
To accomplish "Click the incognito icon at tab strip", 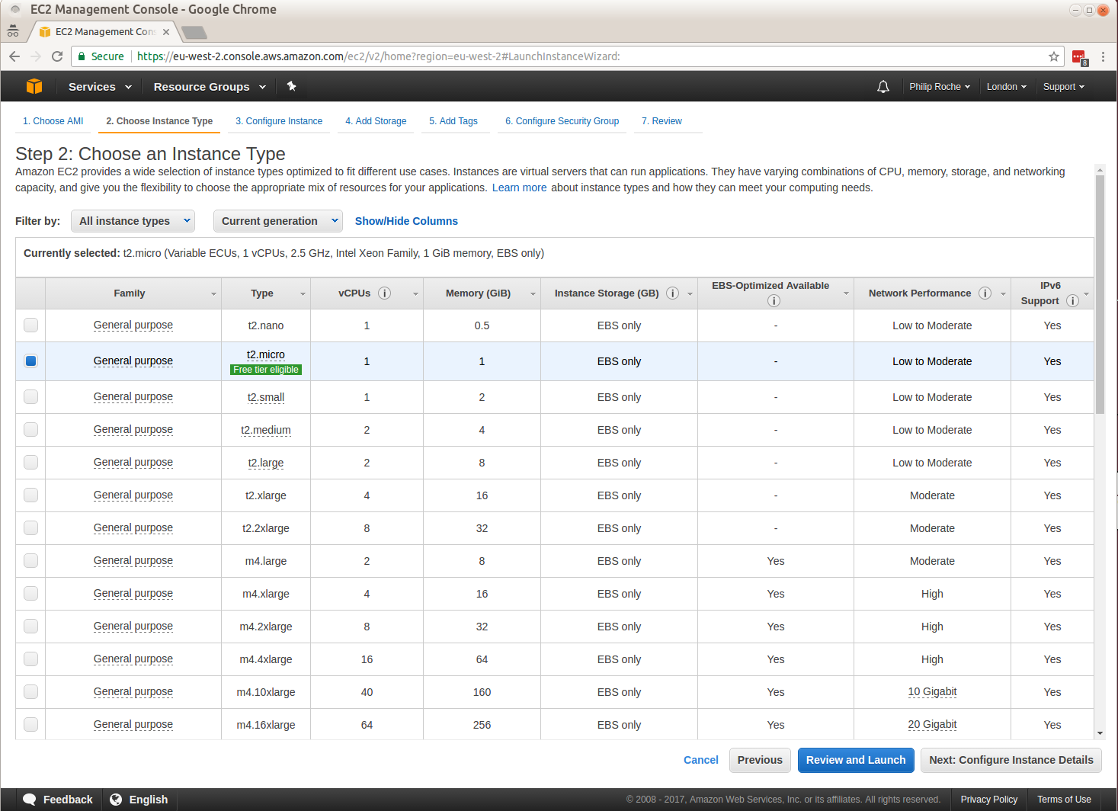I will pyautogui.click(x=13, y=31).
